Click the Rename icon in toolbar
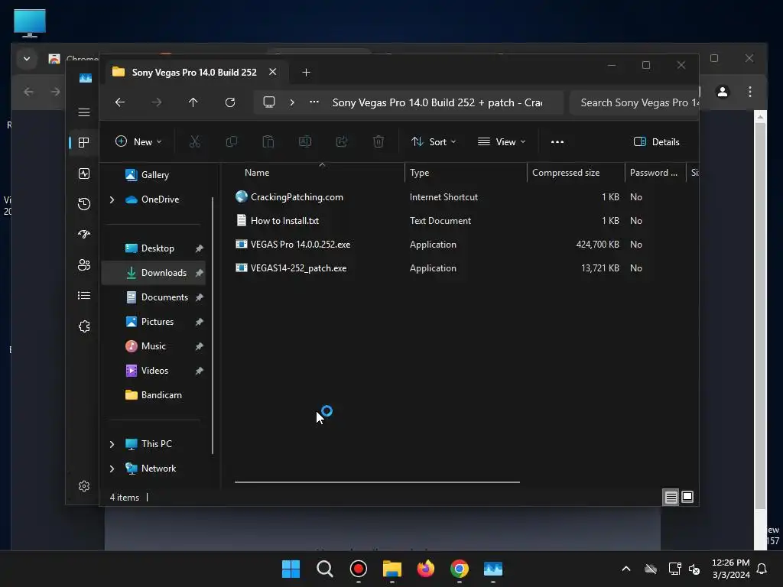This screenshot has width=783, height=587. (304, 141)
